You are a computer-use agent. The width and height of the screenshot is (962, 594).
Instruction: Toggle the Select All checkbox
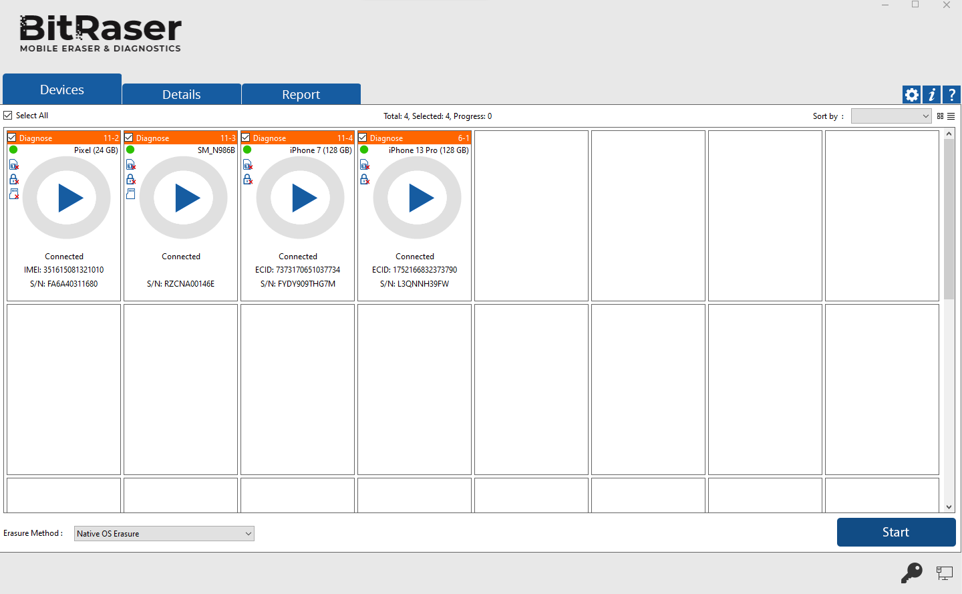(8, 116)
